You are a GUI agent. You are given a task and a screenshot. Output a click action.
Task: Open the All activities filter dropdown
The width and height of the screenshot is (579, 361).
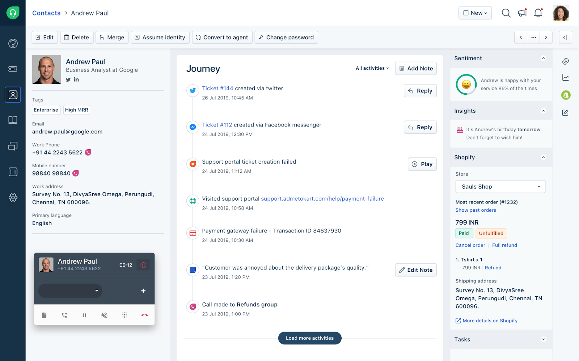372,68
